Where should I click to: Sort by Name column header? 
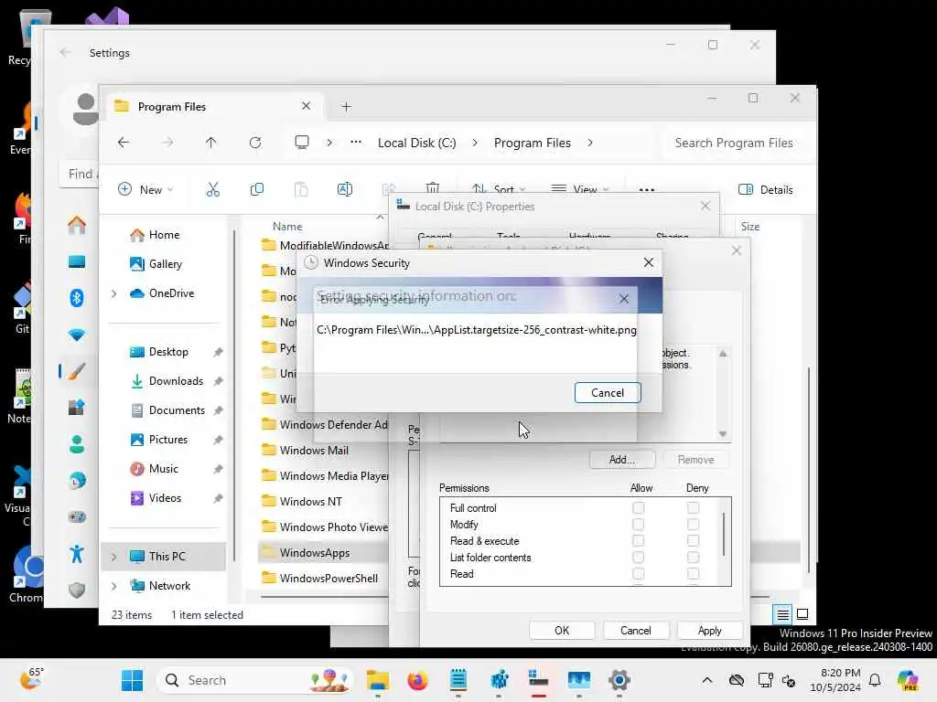tap(287, 227)
